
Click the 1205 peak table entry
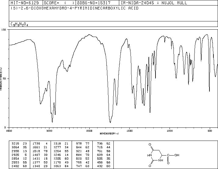57,159
